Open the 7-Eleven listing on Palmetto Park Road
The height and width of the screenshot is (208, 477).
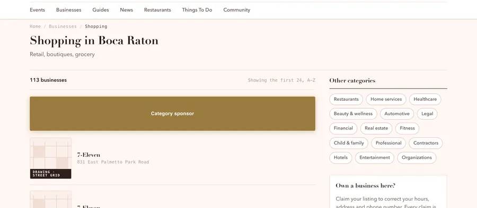[89, 155]
